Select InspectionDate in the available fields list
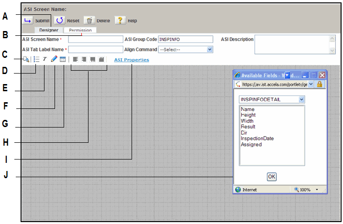This screenshot has width=343, height=224. click(x=257, y=139)
